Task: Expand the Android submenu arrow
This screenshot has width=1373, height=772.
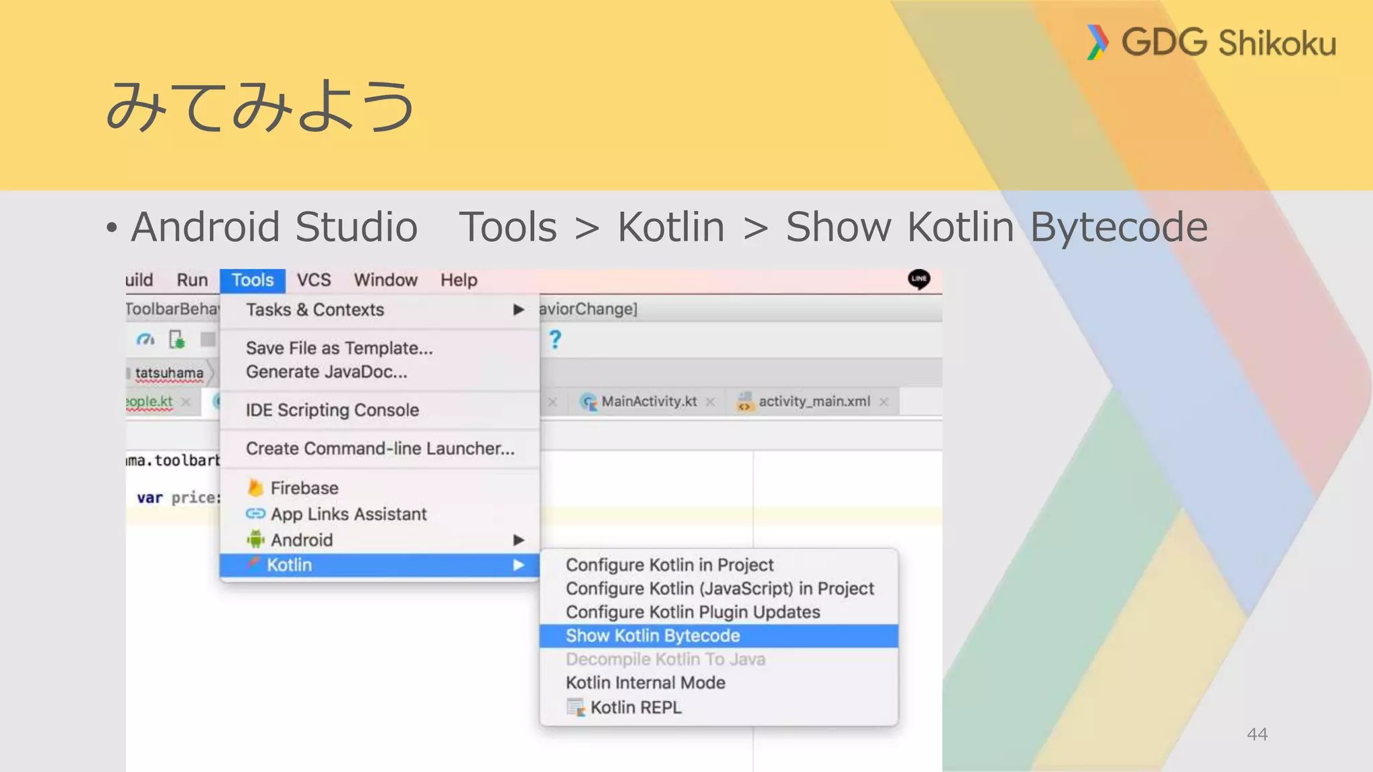Action: 518,540
